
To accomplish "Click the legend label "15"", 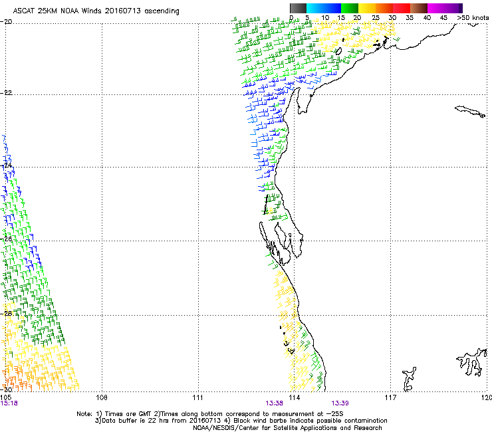I will pos(341,17).
